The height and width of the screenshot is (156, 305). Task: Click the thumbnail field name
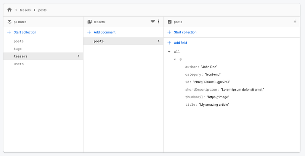coord(194,97)
